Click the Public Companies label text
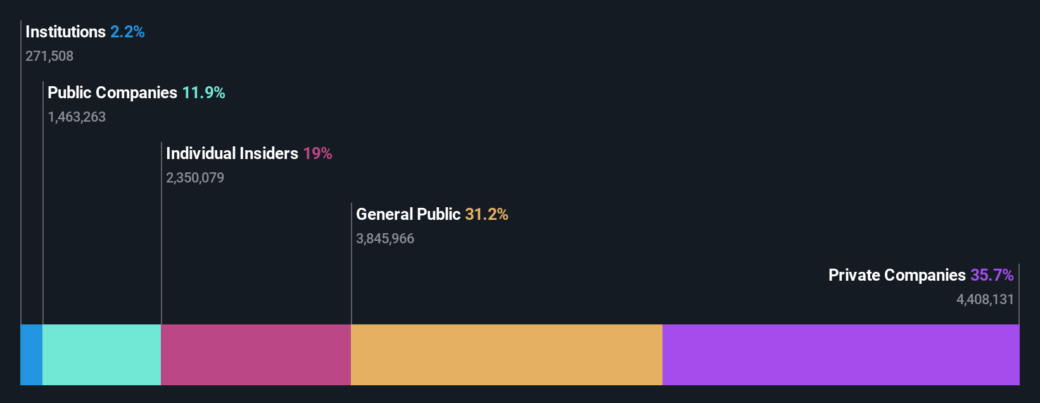The width and height of the screenshot is (1040, 403). [112, 93]
